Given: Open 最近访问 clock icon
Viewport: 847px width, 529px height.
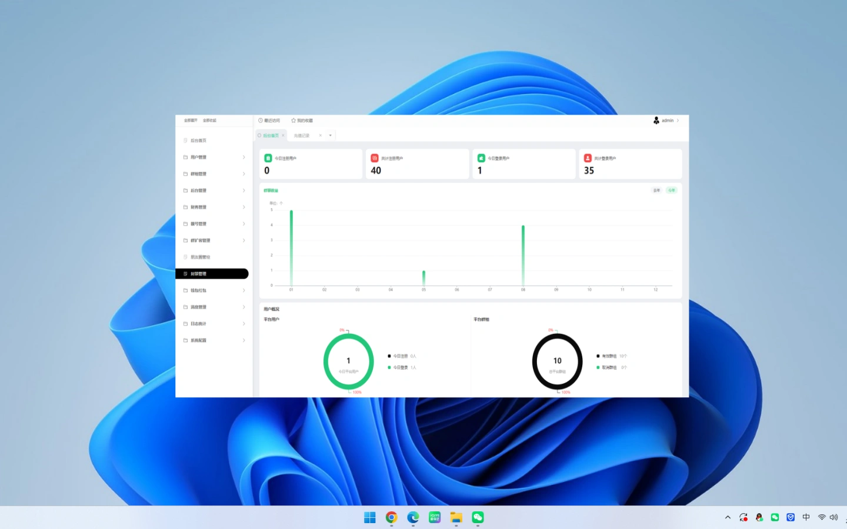Looking at the screenshot, I should pos(261,120).
